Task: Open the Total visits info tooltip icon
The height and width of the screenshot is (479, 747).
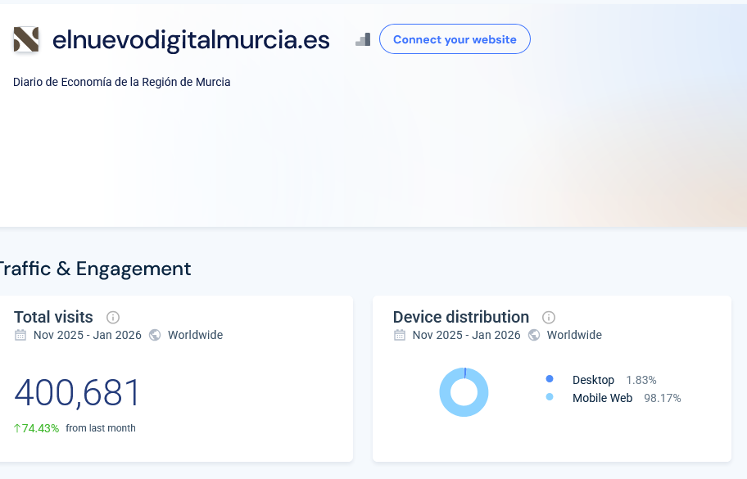Action: point(113,318)
